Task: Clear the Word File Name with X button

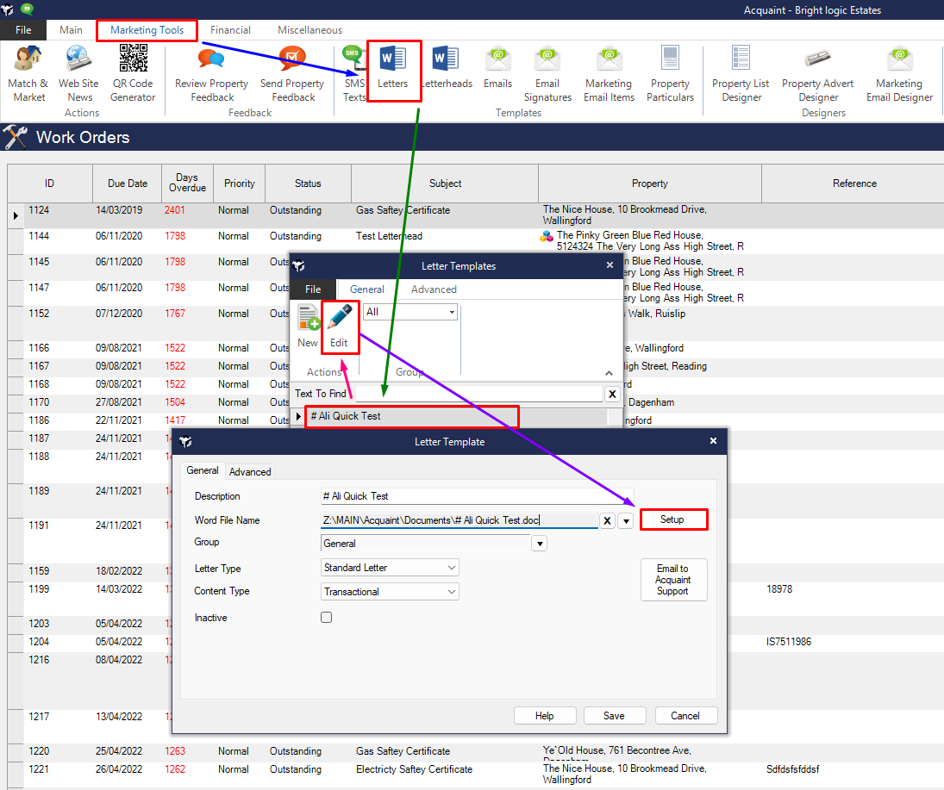Action: 608,520
